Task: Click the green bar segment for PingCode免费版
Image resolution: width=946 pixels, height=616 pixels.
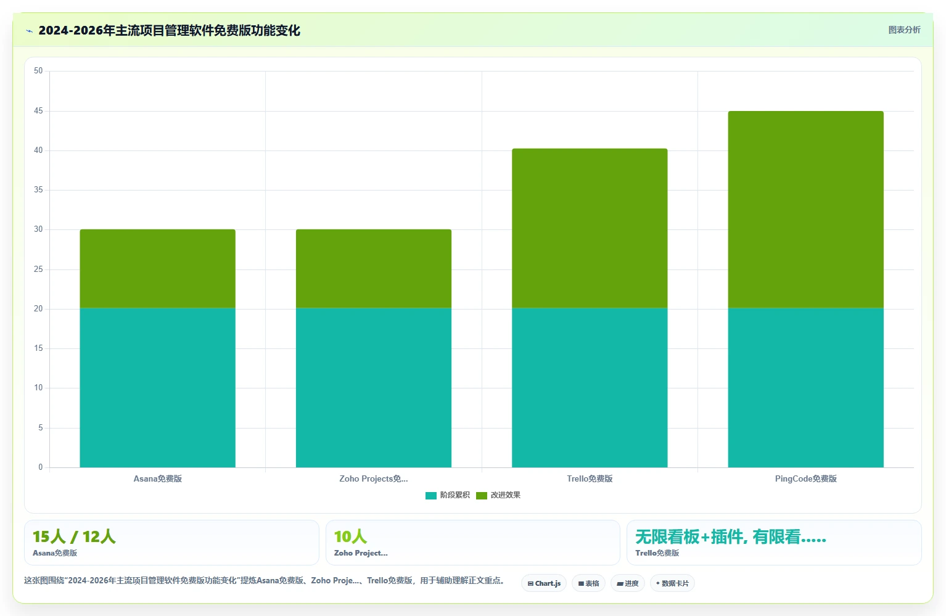Action: click(x=805, y=210)
